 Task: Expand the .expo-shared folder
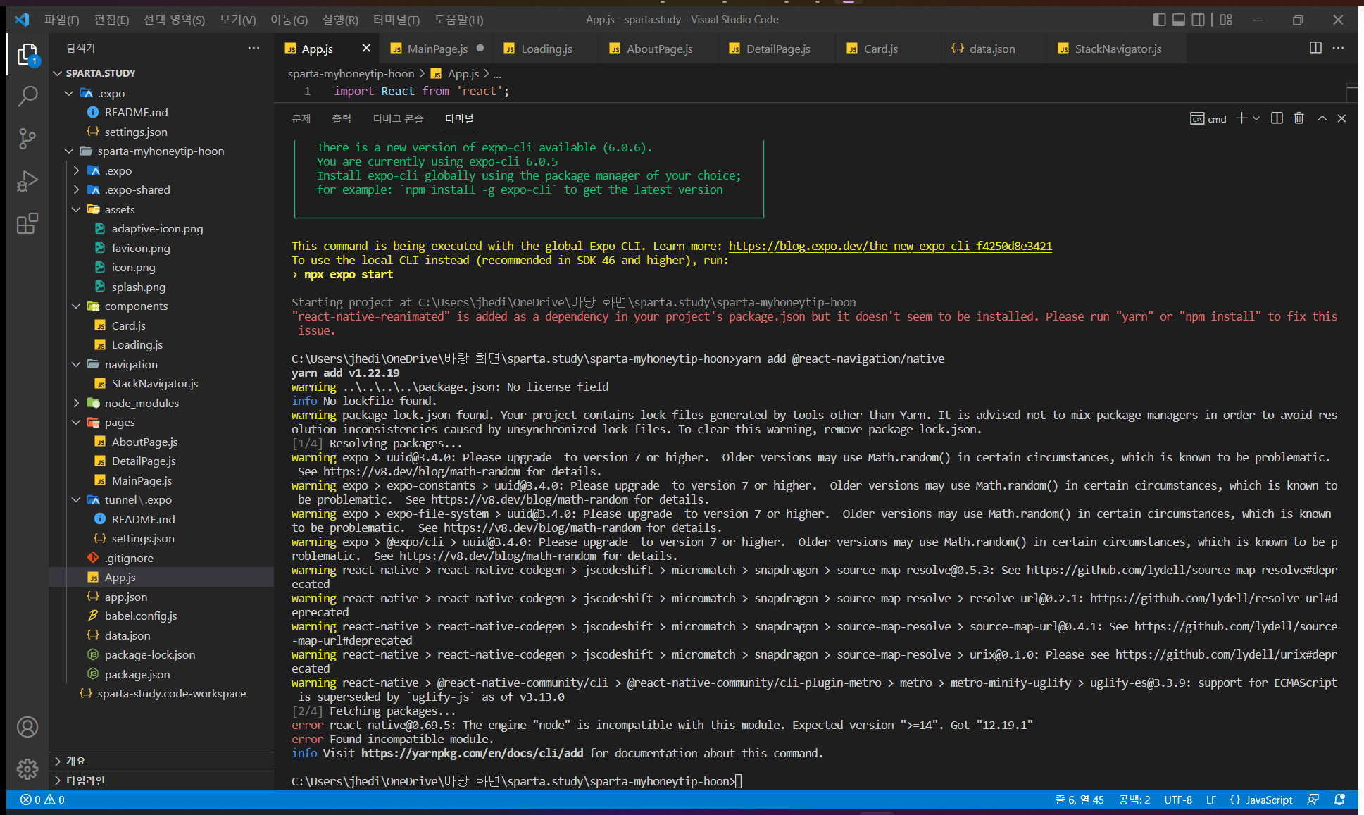76,189
